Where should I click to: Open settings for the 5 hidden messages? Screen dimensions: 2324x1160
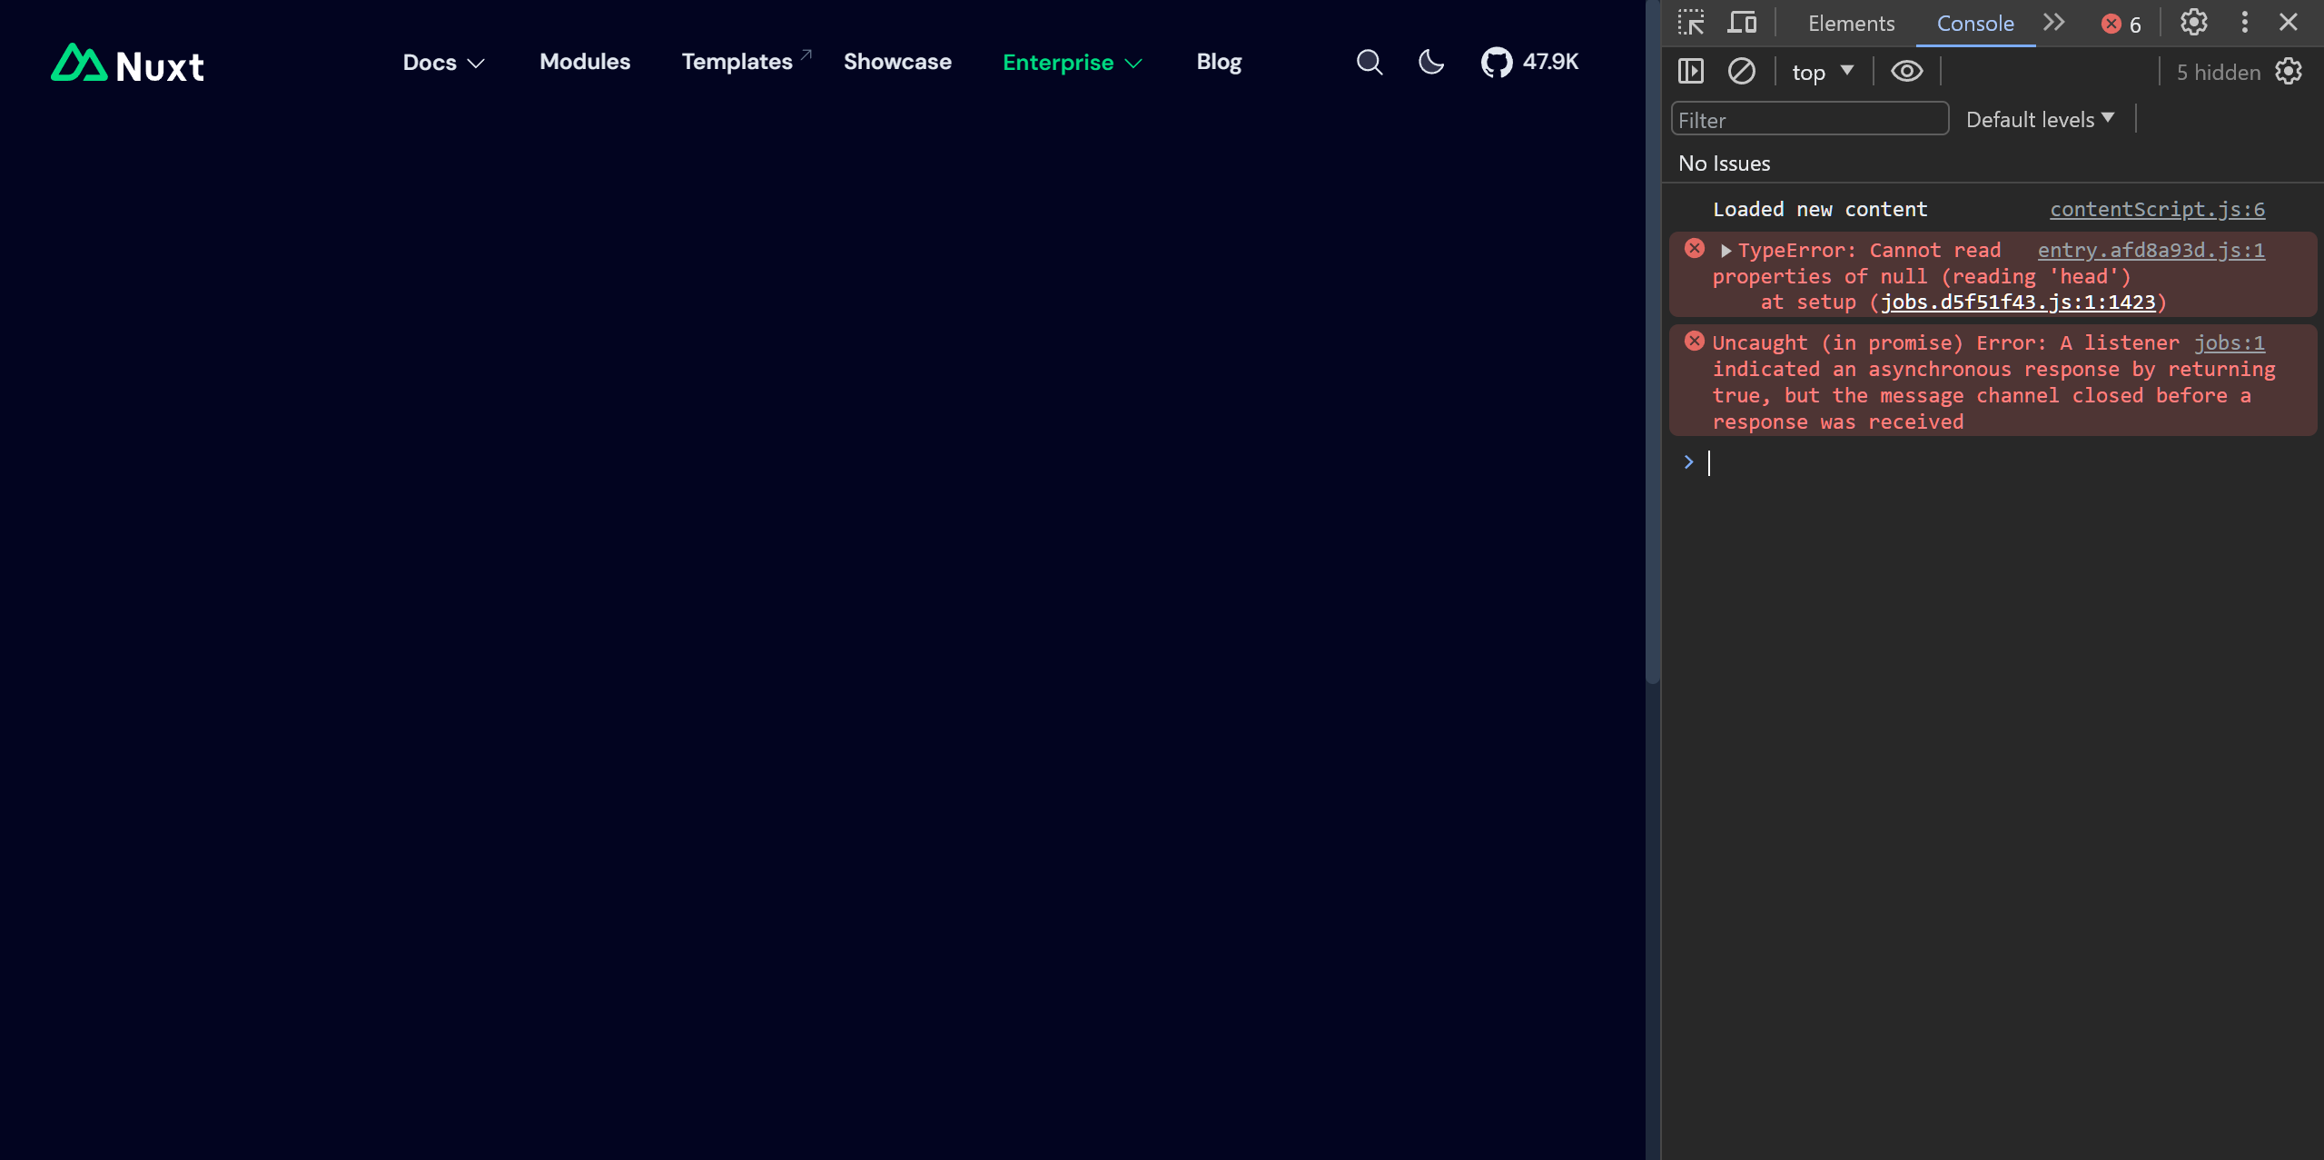(2288, 71)
